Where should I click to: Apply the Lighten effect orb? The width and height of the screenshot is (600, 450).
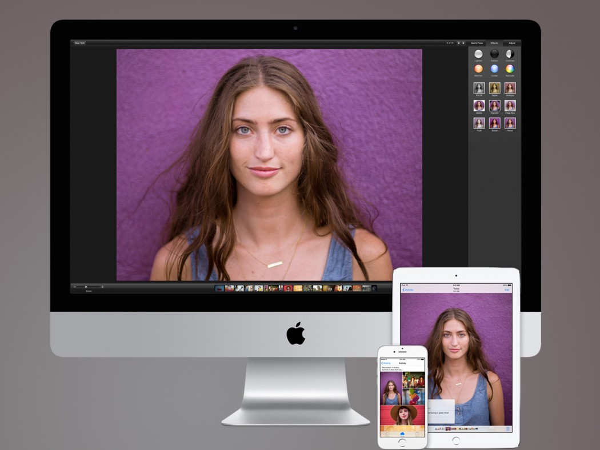pos(478,54)
